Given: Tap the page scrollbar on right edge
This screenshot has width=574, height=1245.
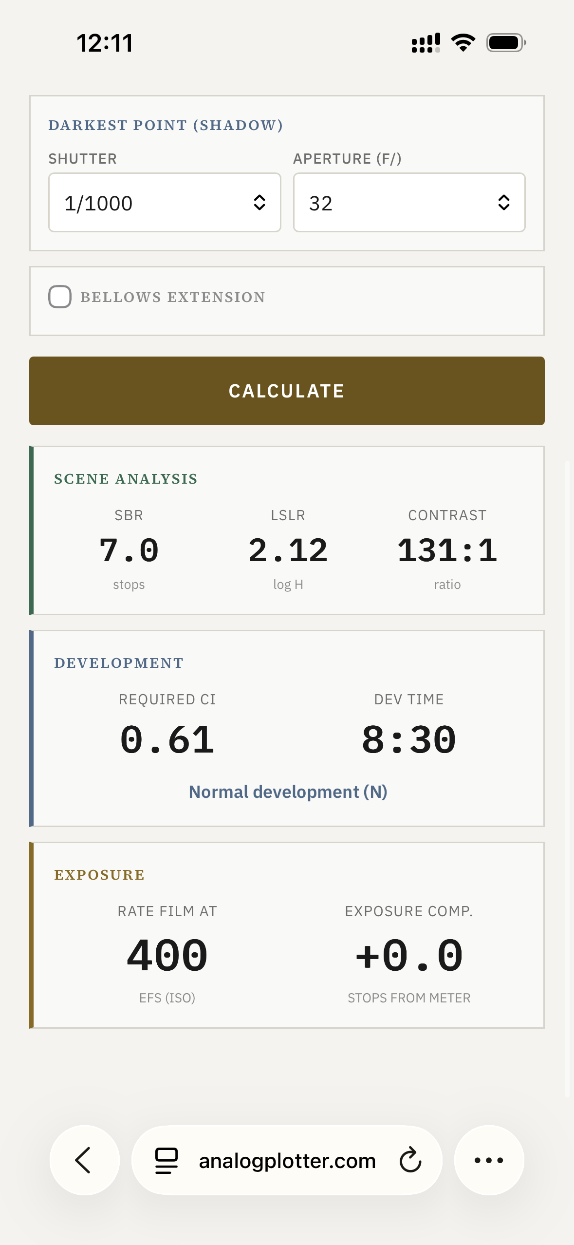Looking at the screenshot, I should pos(567,778).
